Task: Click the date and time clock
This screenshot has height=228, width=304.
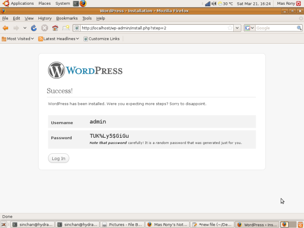Action: point(254,3)
